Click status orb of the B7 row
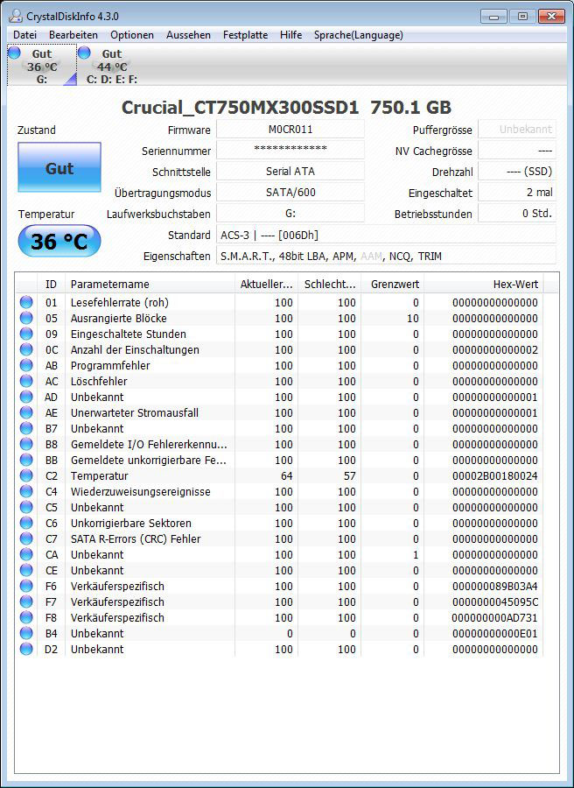 coord(26,428)
